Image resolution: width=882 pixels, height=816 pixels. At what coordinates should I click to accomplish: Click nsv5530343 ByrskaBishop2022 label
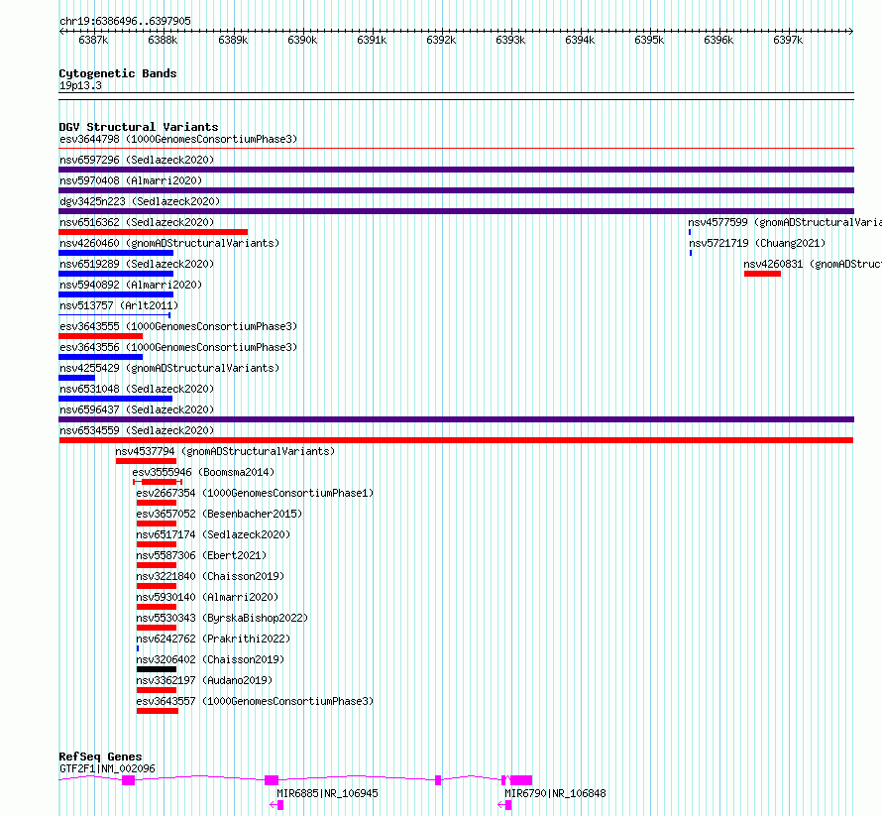pos(222,618)
